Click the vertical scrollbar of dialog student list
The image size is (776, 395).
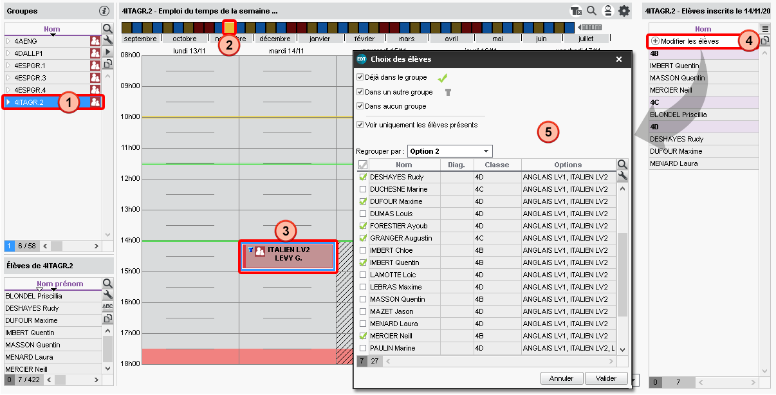(x=622, y=273)
